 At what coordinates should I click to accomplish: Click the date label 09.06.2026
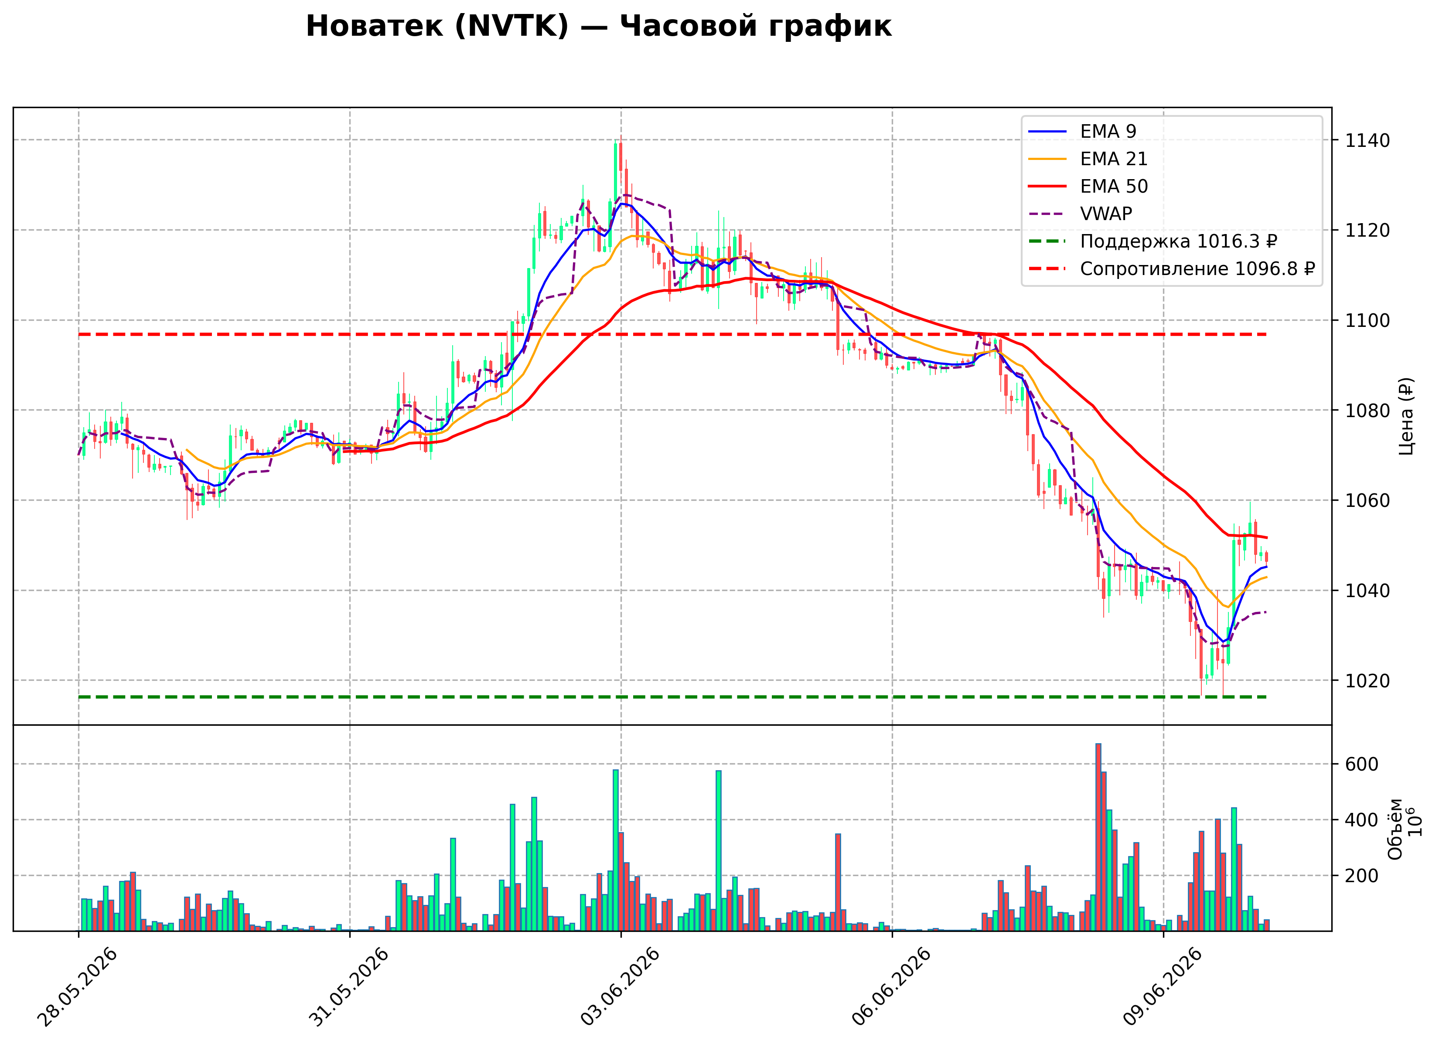(1163, 987)
